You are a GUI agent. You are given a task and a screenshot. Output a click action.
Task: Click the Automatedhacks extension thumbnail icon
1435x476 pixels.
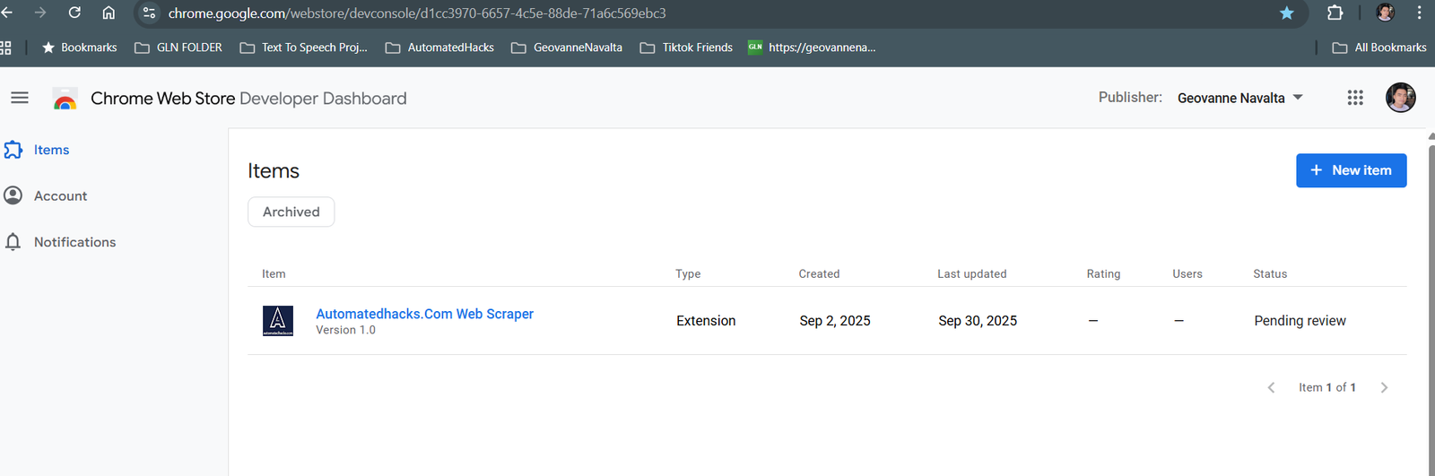278,321
